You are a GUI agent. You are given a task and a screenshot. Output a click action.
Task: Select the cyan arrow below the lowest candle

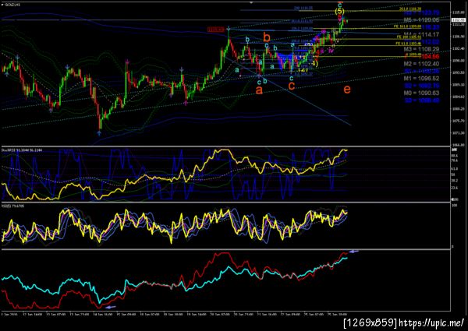pos(99,133)
